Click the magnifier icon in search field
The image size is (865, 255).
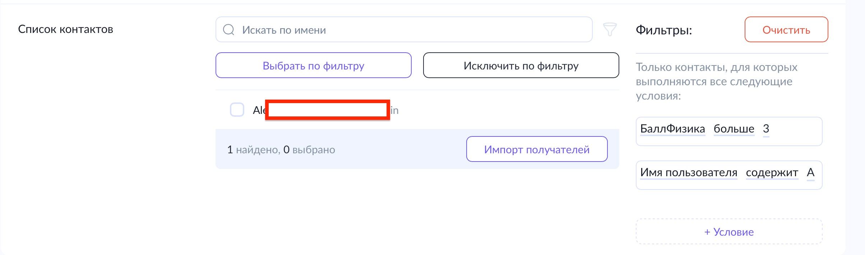[228, 30]
